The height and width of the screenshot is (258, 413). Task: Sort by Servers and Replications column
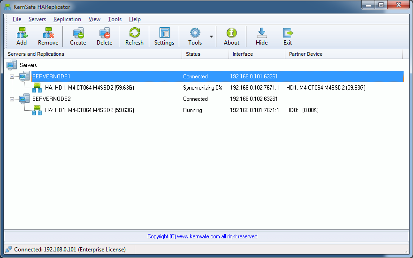click(93, 54)
